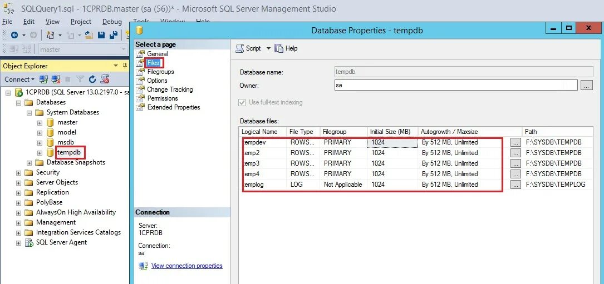Screen dimensions: 604x284
Task: Click the Save single floppy icon
Action: pyautogui.click(x=101, y=35)
